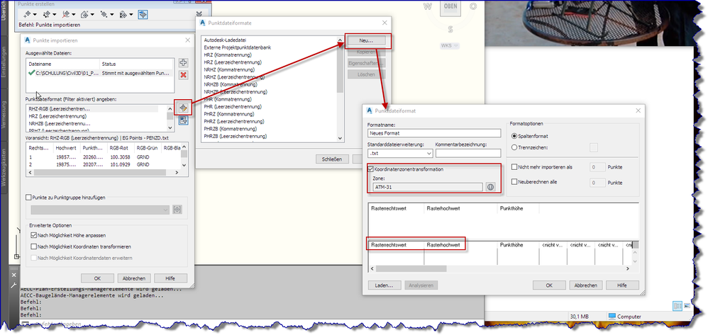Toggle Koordinatenzonentransformation checkbox
The width and height of the screenshot is (708, 335).
tap(371, 169)
